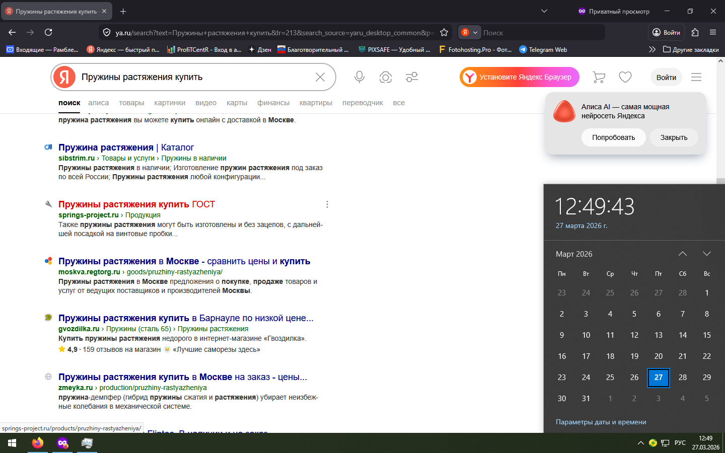Image resolution: width=725 pixels, height=453 pixels.
Task: Switch to the финансы search tab
Action: (273, 103)
